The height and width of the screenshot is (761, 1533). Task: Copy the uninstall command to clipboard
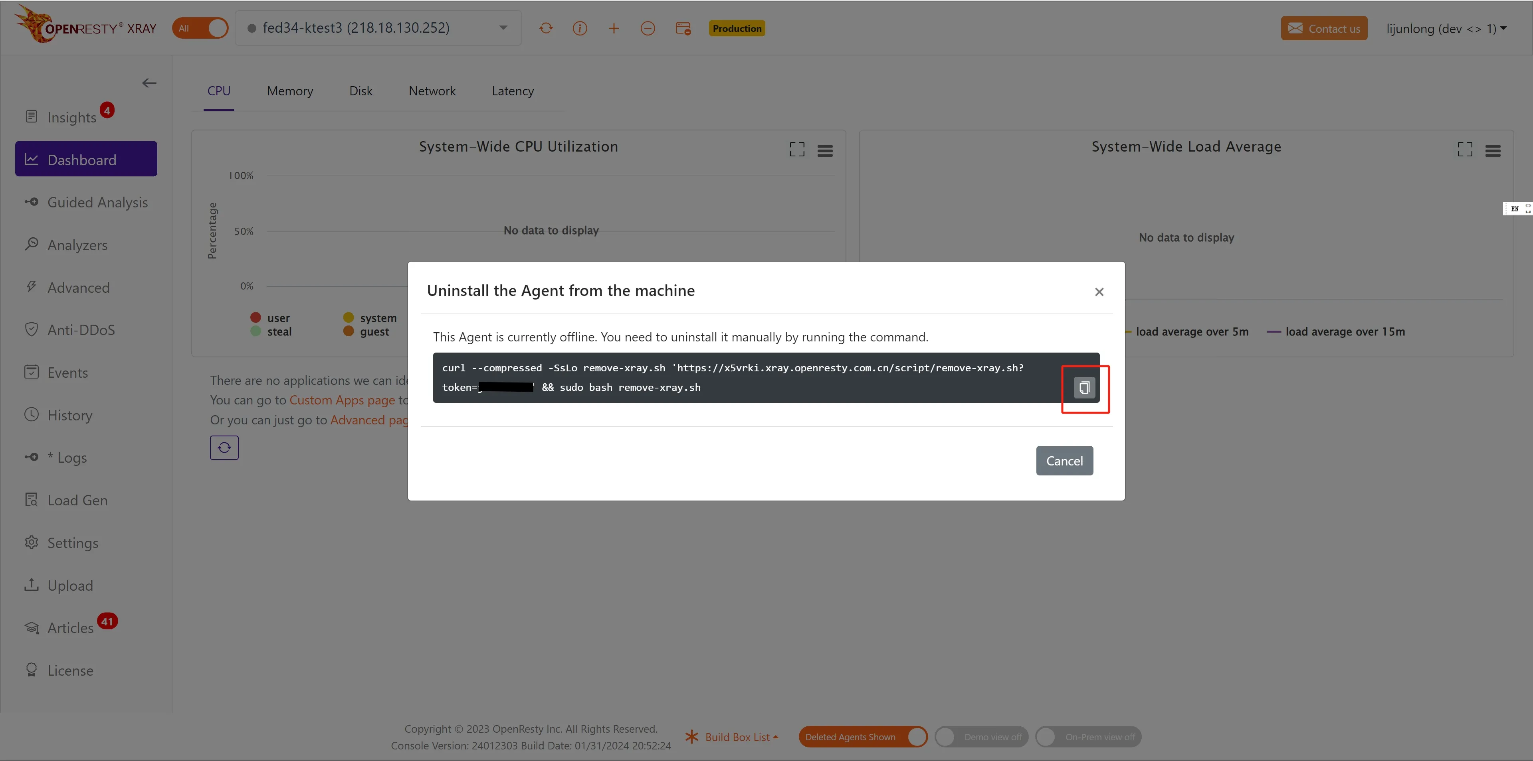[1084, 388]
